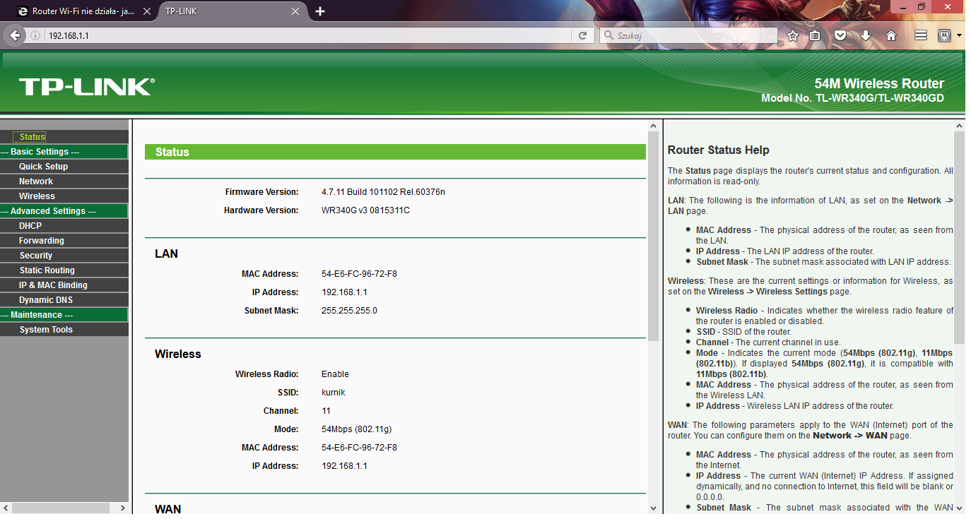
Task: Open site information icon beside the address
Action: pyautogui.click(x=35, y=35)
